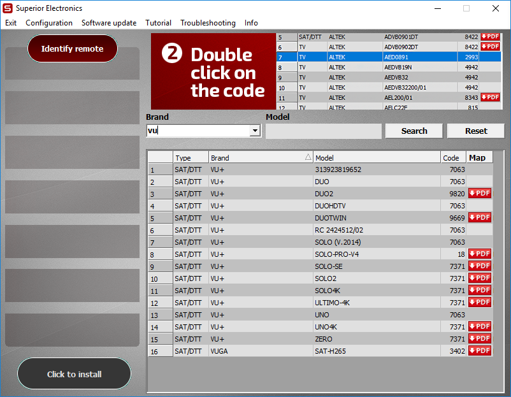This screenshot has height=397, width=511.
Task: Select the RC 2424512/02 model cell
Action: (x=377, y=230)
